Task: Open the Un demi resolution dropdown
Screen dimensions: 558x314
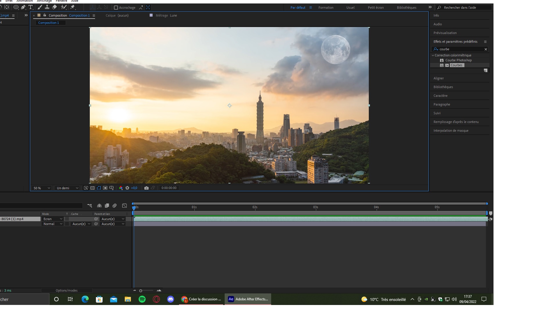Action: point(67,188)
